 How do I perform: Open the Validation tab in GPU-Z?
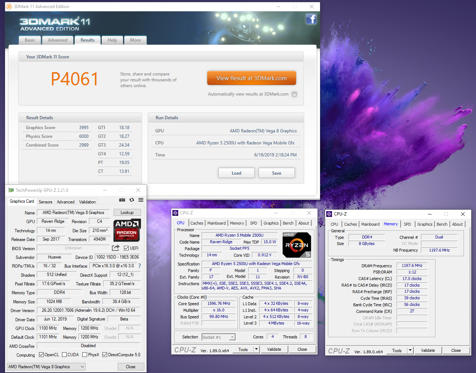pos(87,202)
